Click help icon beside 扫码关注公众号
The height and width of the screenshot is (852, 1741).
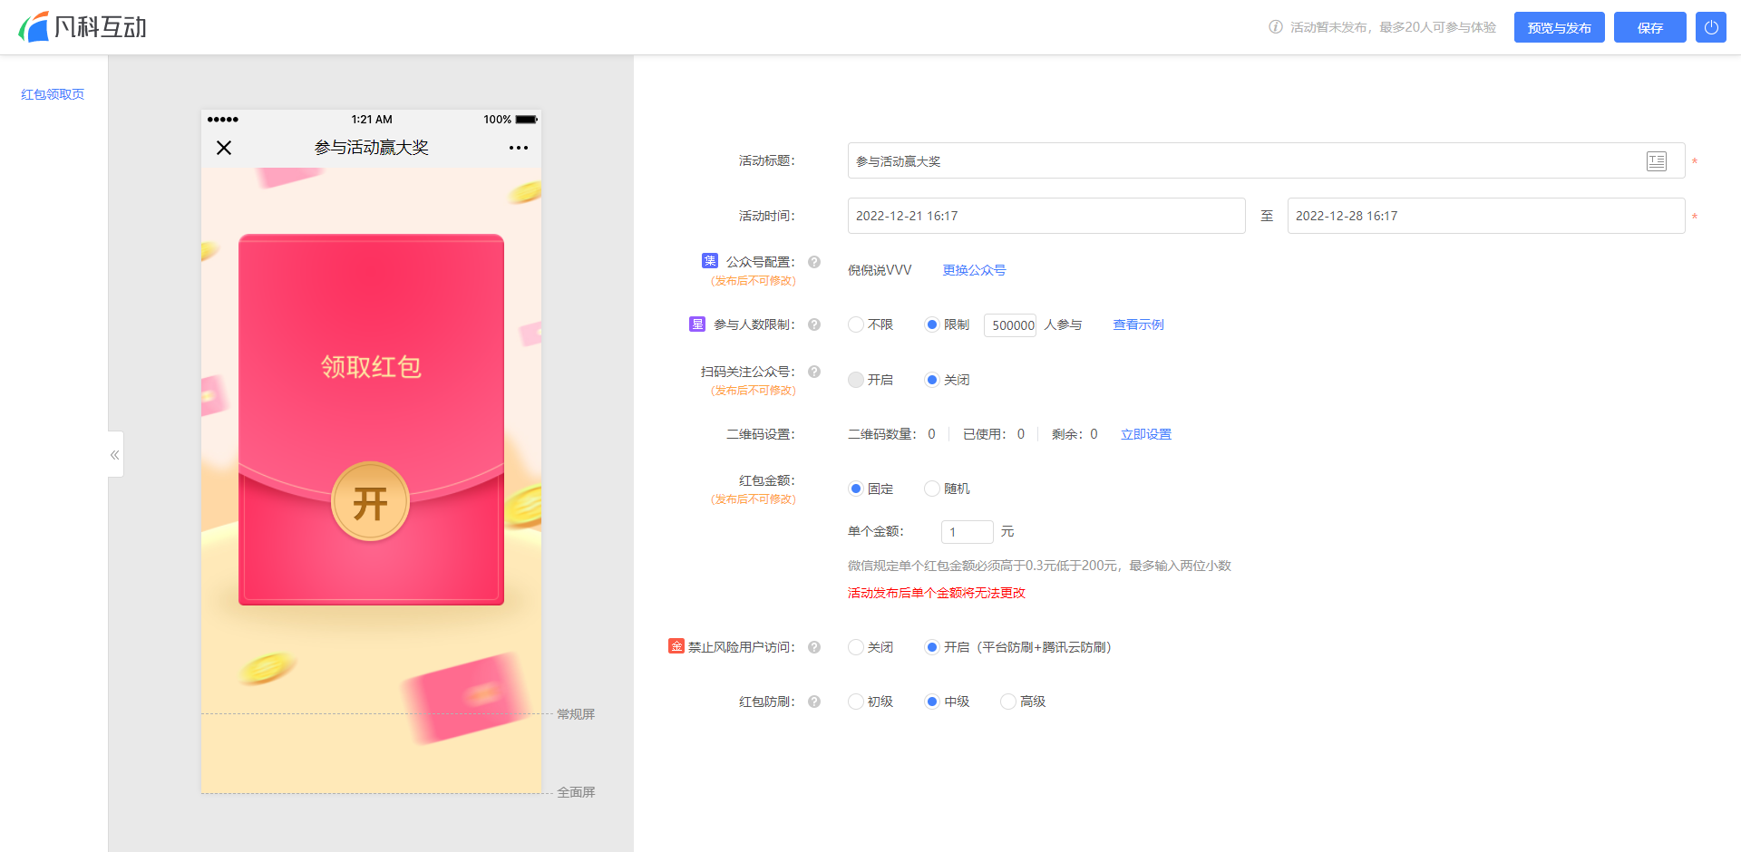coord(814,372)
